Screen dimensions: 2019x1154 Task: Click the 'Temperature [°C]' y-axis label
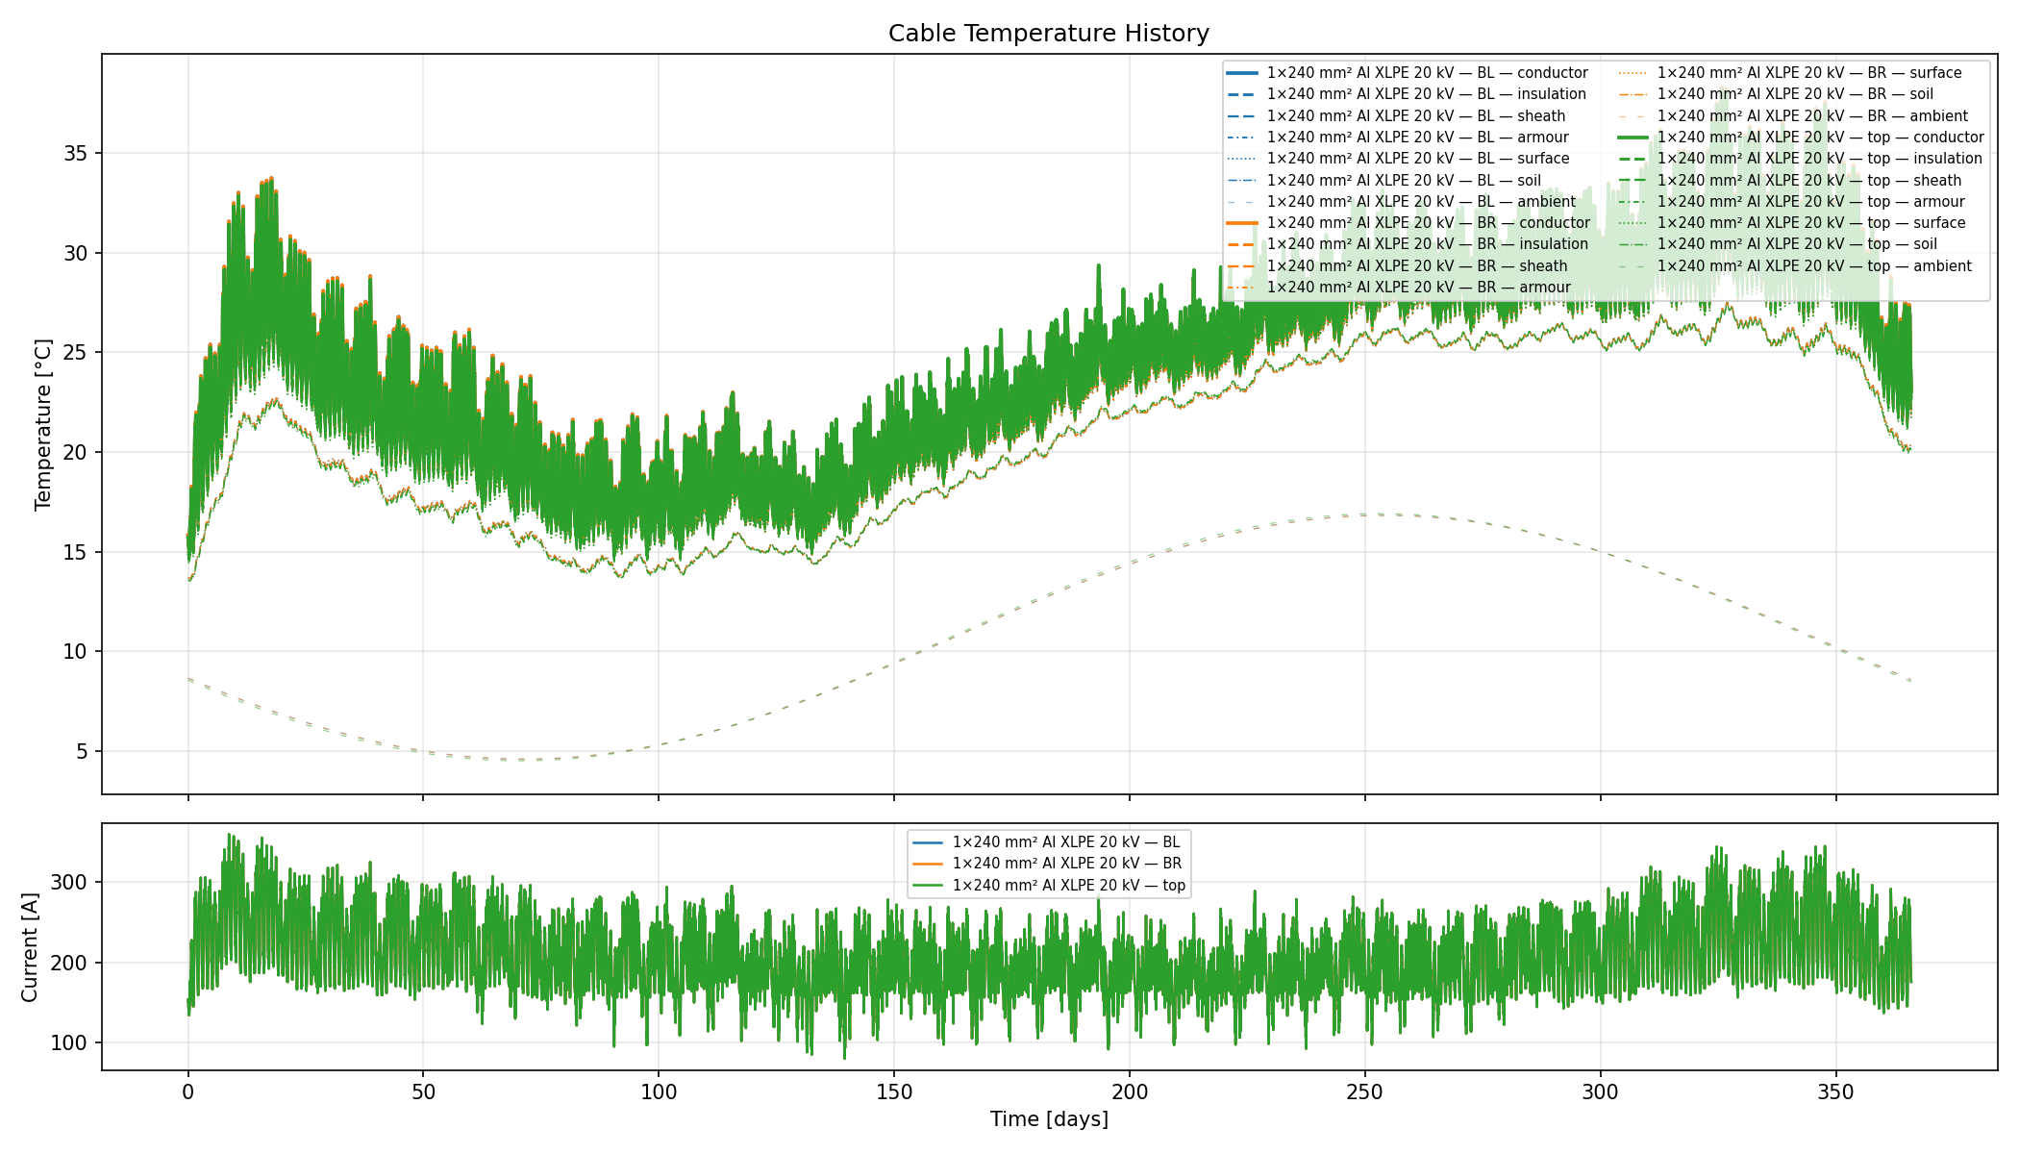(43, 424)
